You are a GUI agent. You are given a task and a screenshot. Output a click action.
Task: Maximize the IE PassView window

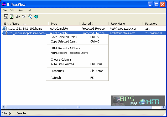click(x=156, y=4)
